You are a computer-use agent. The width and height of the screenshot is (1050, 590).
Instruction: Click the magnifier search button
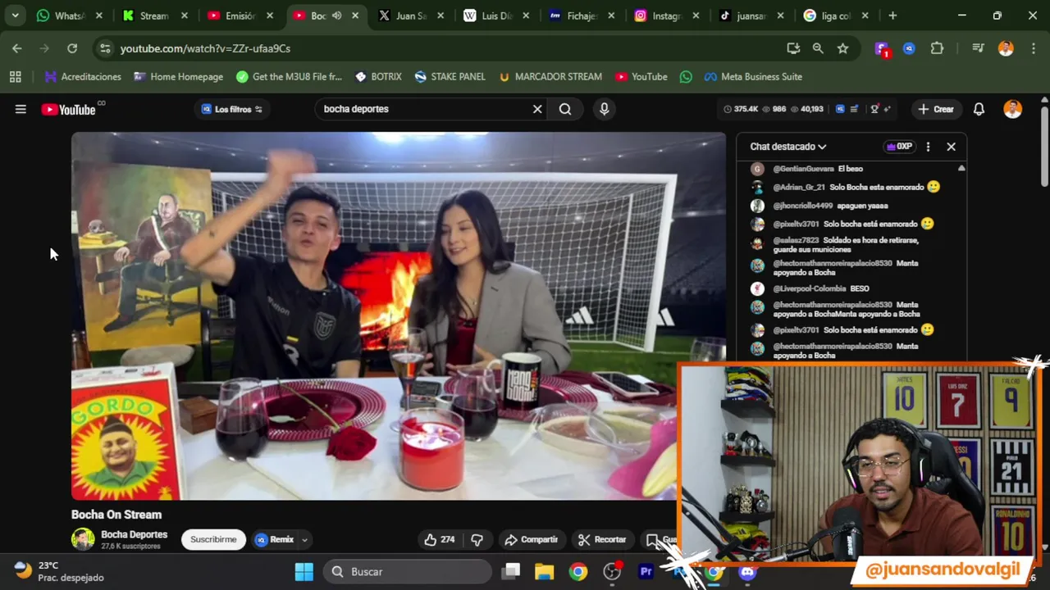pyautogui.click(x=565, y=109)
